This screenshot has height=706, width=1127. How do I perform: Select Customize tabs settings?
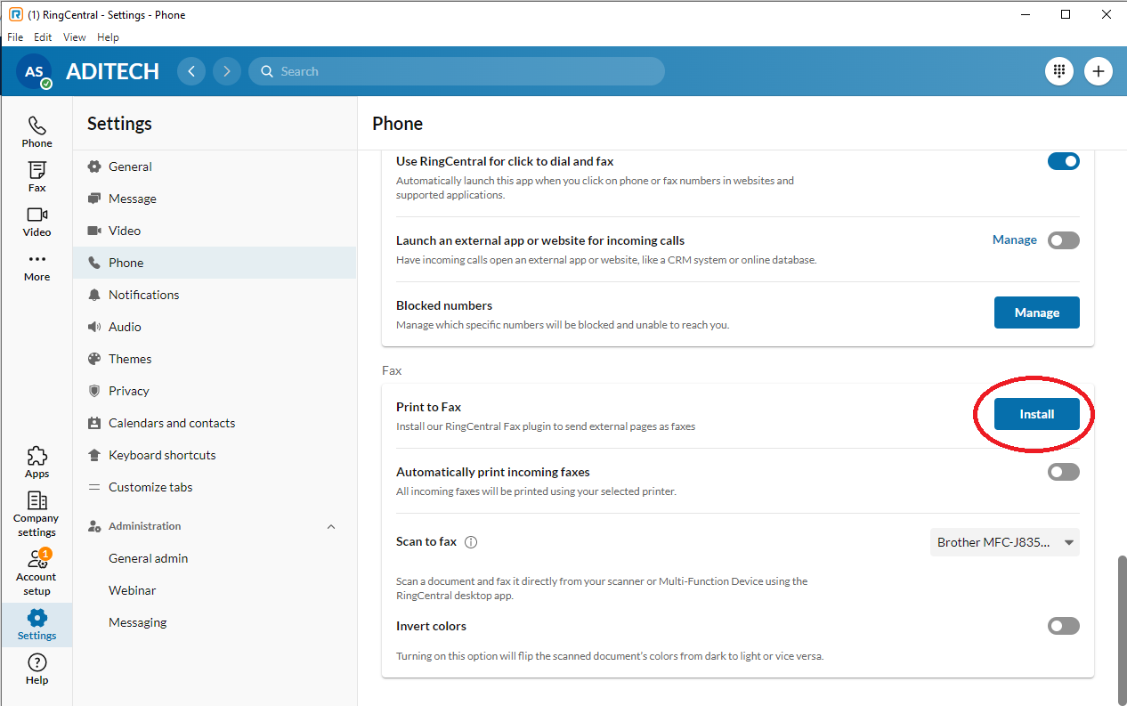pyautogui.click(x=215, y=487)
